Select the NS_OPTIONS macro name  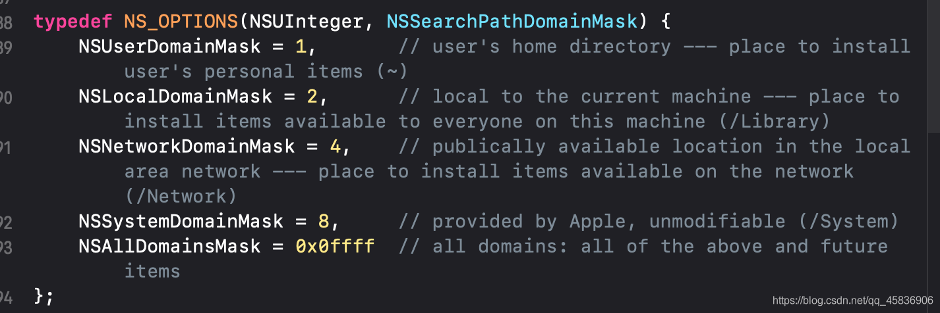[x=181, y=22]
